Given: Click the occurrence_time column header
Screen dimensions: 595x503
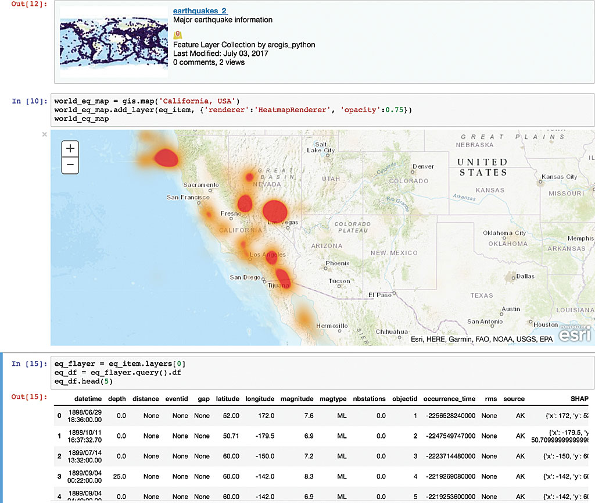Looking at the screenshot, I should 448,399.
